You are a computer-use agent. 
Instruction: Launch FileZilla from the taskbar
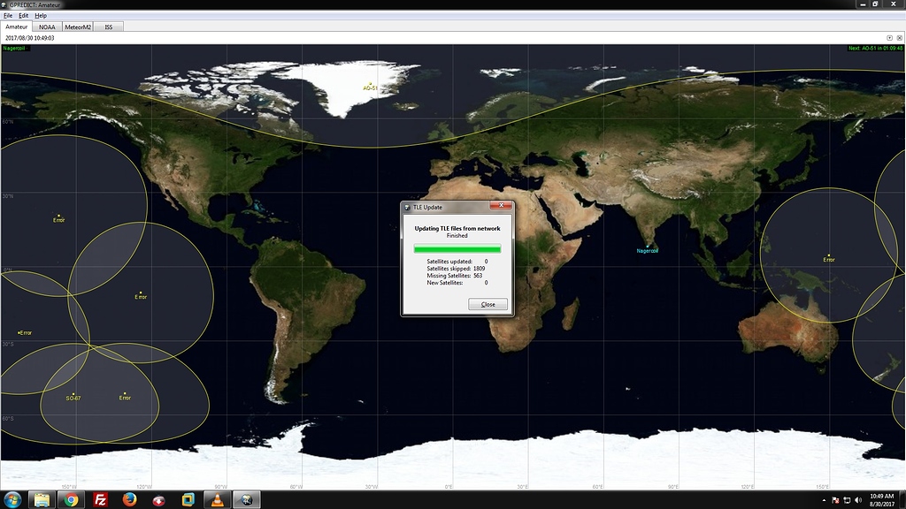tap(100, 499)
